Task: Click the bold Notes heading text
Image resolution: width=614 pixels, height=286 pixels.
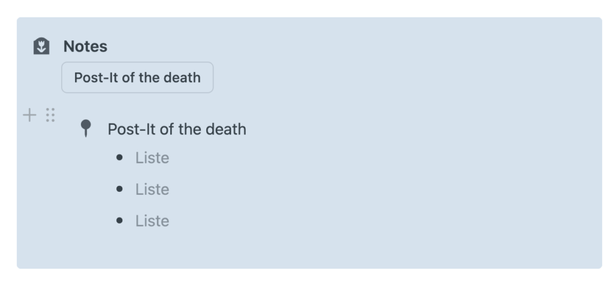Action: [85, 46]
